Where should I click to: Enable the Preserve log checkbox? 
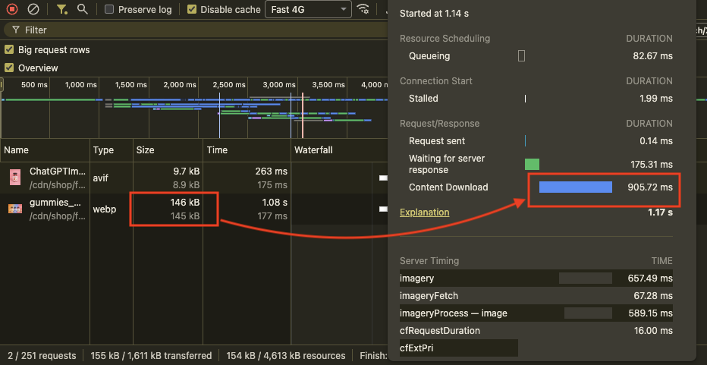click(x=110, y=10)
